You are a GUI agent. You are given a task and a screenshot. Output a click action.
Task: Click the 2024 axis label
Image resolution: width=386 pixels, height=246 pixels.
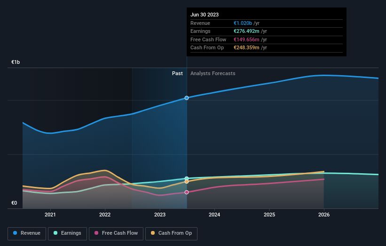coord(214,215)
